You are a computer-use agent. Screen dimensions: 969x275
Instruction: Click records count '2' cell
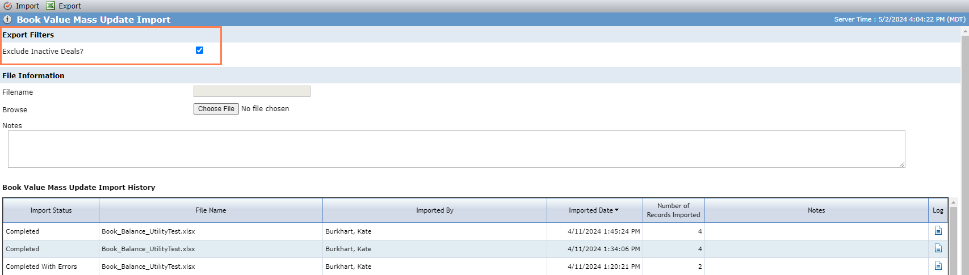pos(674,266)
